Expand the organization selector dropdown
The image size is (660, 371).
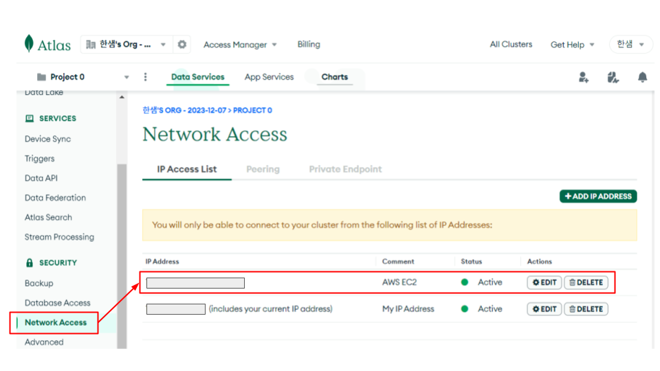coord(163,45)
